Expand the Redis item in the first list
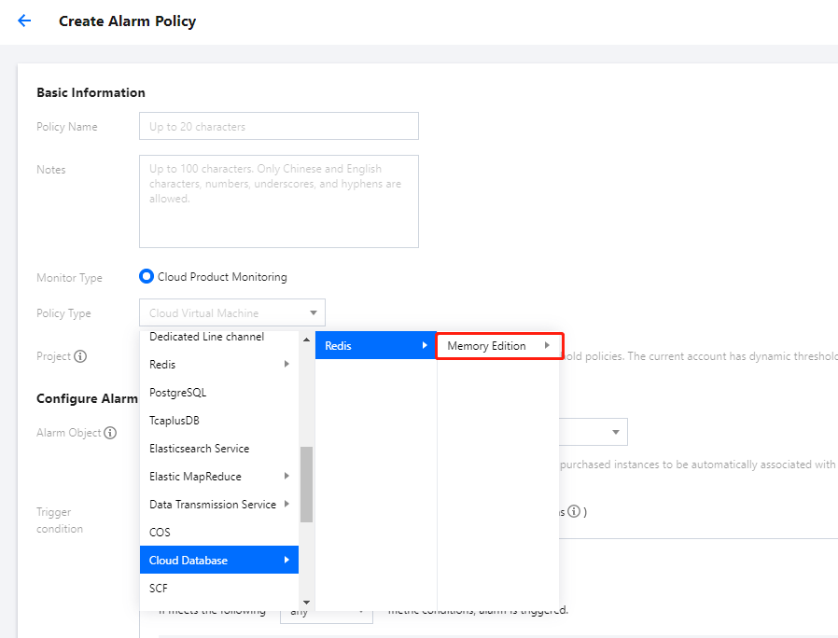Viewport: 838px width, 638px height. coord(219,365)
